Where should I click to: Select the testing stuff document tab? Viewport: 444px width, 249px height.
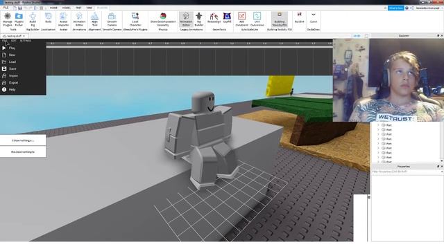click(x=14, y=36)
